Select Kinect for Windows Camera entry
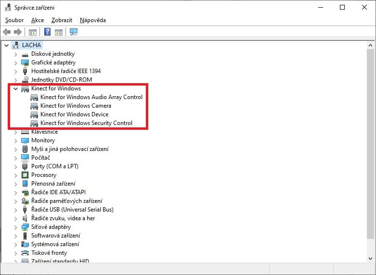Image resolution: width=376 pixels, height=275 pixels. click(x=76, y=106)
